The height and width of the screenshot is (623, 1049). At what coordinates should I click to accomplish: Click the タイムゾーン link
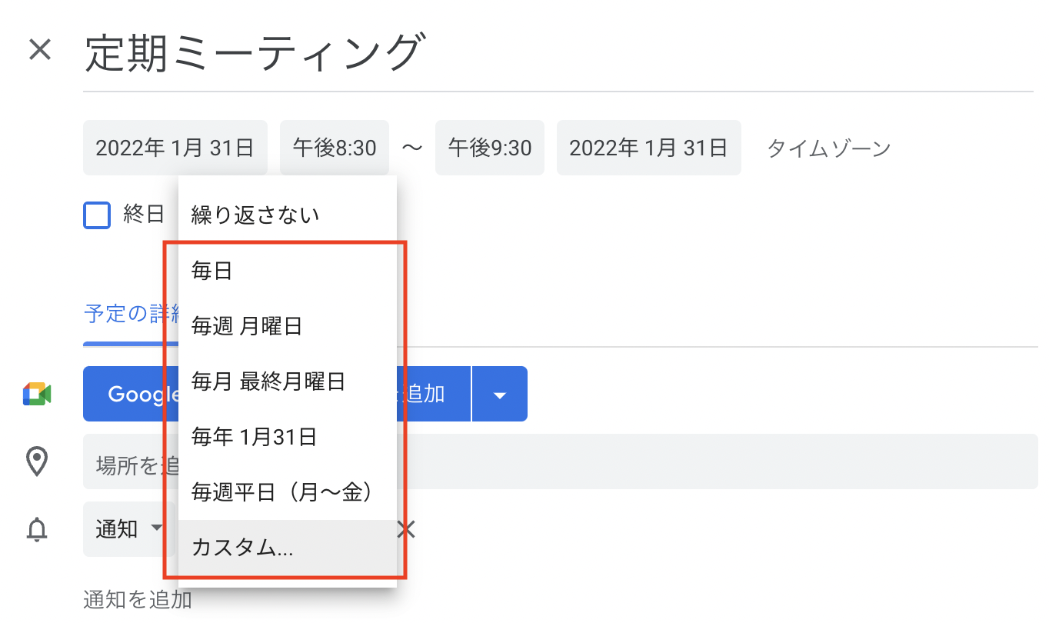pos(829,148)
